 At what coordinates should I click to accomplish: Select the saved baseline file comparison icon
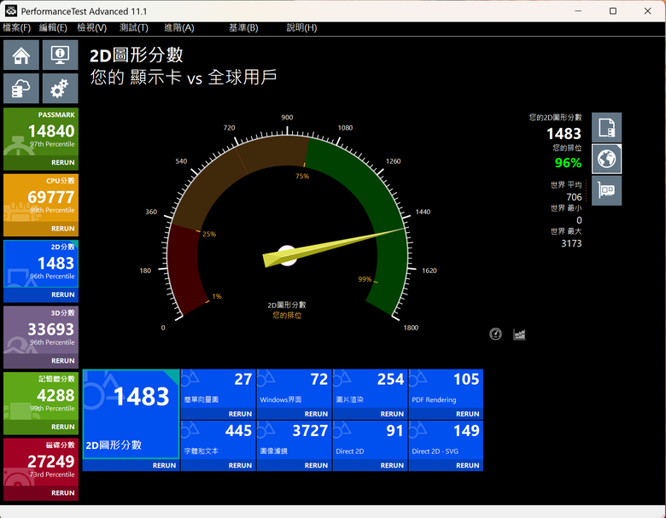(606, 127)
